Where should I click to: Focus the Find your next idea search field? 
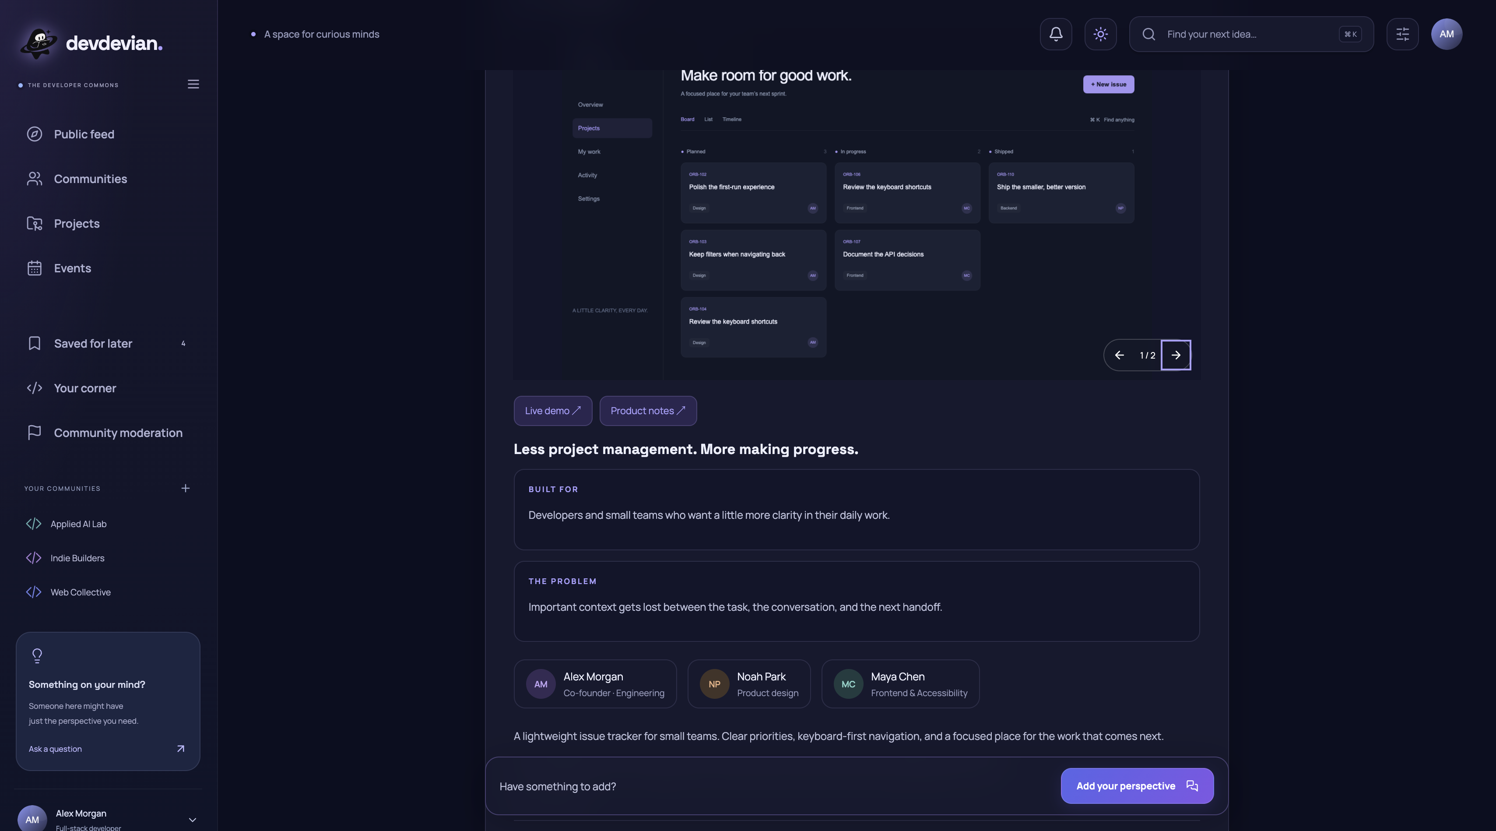(1251, 34)
